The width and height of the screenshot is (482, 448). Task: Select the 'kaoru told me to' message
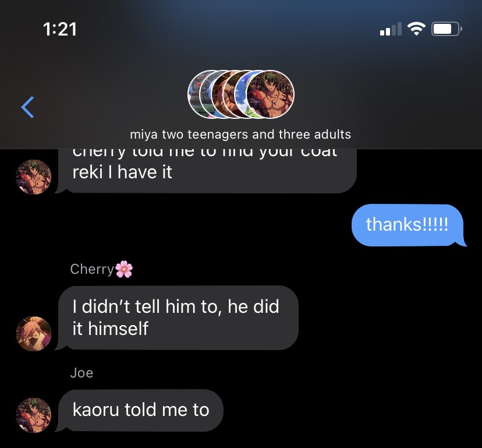coord(140,410)
